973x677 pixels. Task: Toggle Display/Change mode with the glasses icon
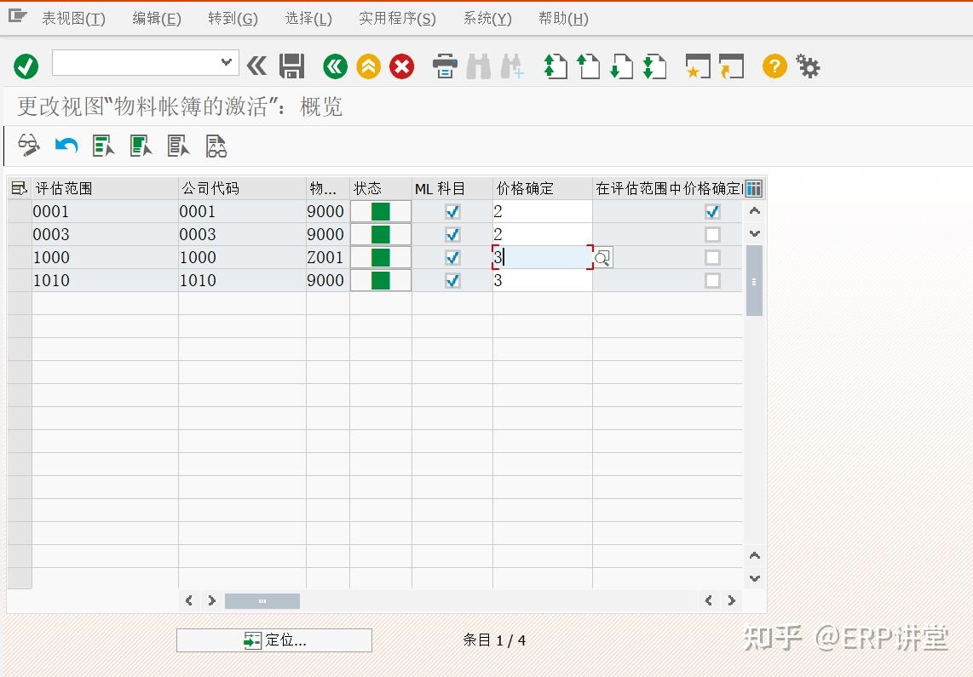(x=28, y=145)
